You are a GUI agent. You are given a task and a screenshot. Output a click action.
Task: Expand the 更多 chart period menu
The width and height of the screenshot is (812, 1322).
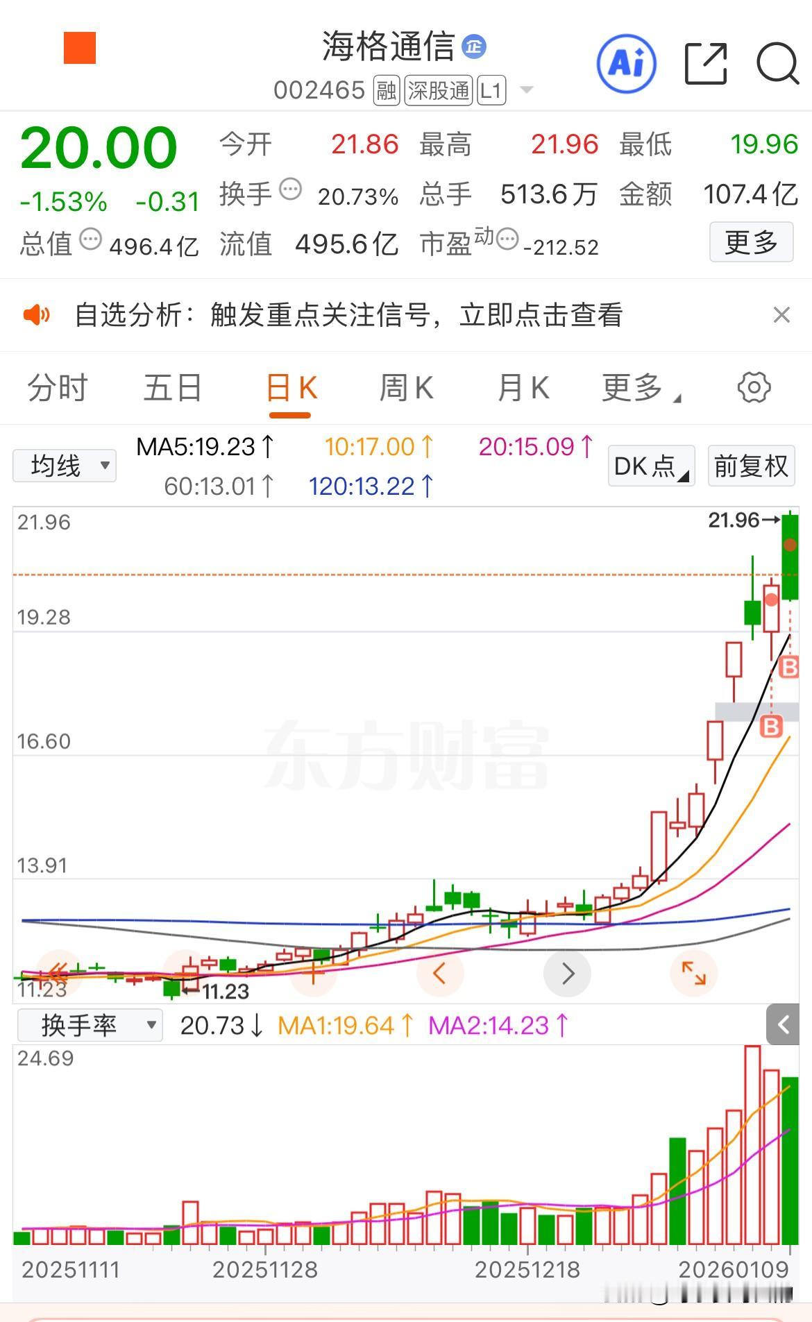tap(641, 387)
